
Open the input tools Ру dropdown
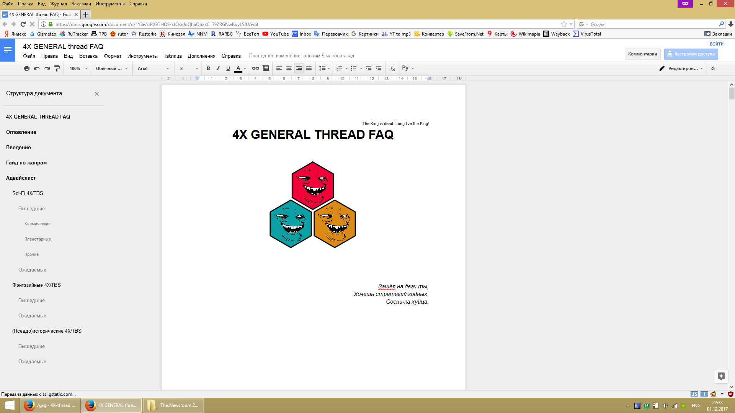coord(408,68)
